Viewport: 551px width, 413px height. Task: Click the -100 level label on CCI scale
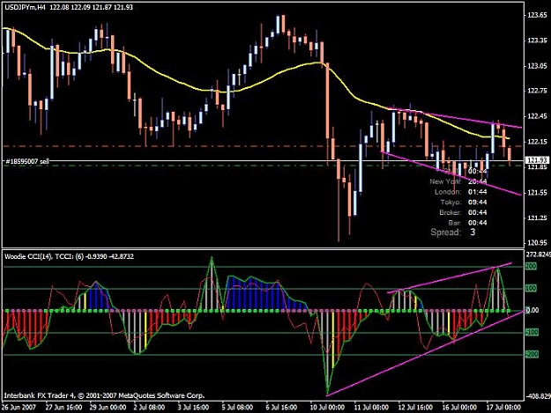click(532, 332)
